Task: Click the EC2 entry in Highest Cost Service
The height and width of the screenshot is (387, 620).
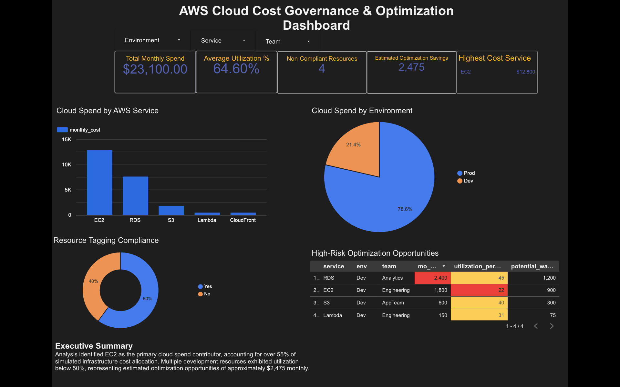Action: 466,72
